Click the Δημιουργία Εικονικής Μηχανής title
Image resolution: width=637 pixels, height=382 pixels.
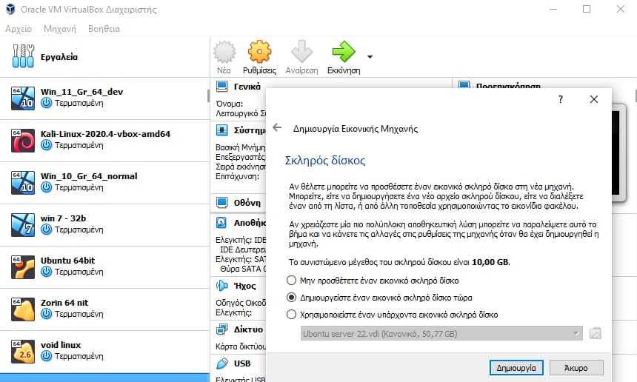click(356, 129)
